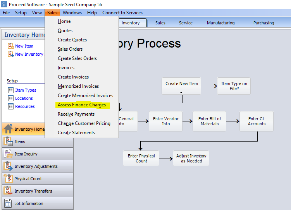This screenshot has width=291, height=210.
Task: Click the Items sidebar icon
Action: click(x=8, y=141)
